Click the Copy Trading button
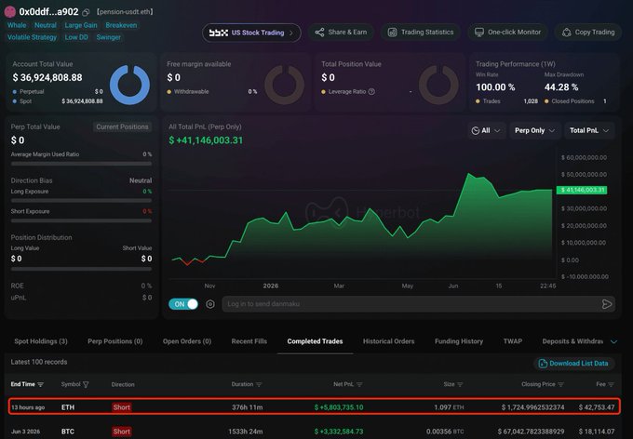Image resolution: width=633 pixels, height=439 pixels. click(x=588, y=33)
